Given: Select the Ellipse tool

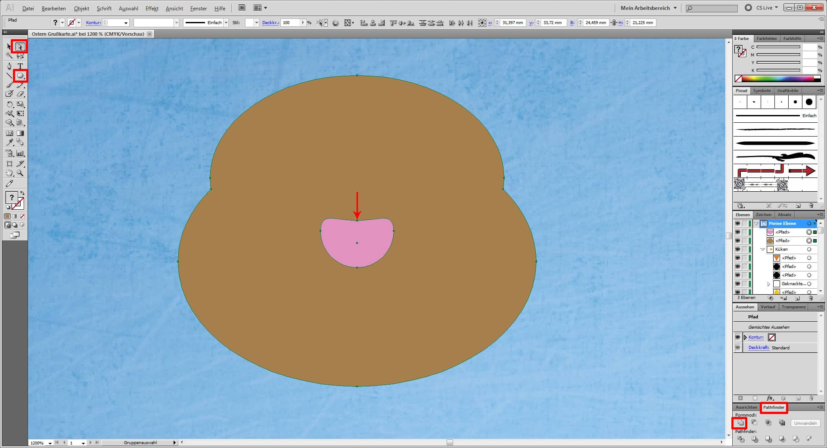Looking at the screenshot, I should point(20,76).
